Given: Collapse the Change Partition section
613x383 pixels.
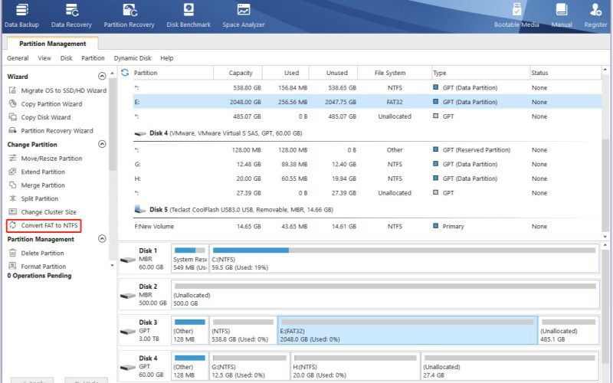Looking at the screenshot, I should pos(103,144).
